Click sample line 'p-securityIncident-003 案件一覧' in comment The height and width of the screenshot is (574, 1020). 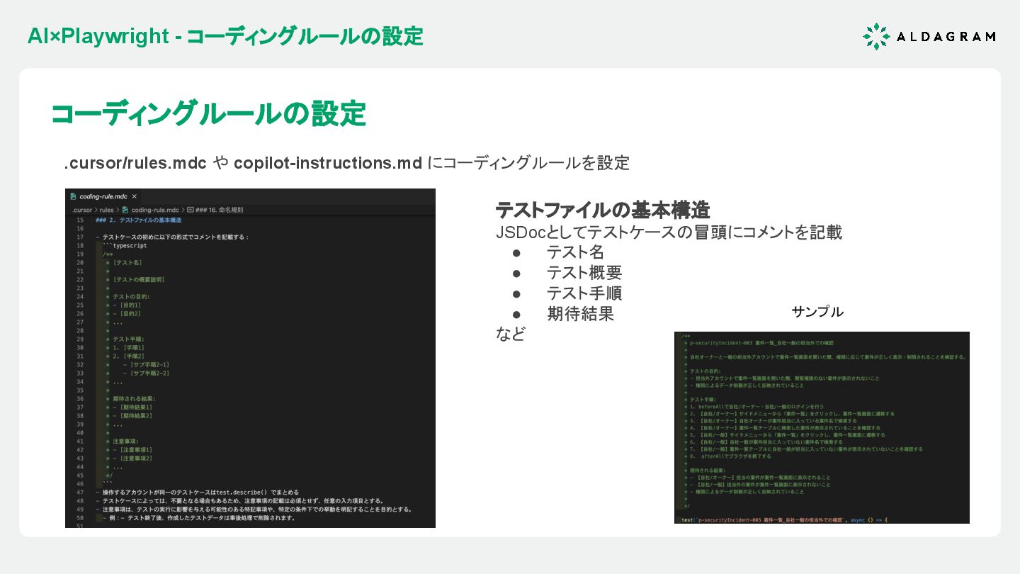pyautogui.click(x=762, y=342)
